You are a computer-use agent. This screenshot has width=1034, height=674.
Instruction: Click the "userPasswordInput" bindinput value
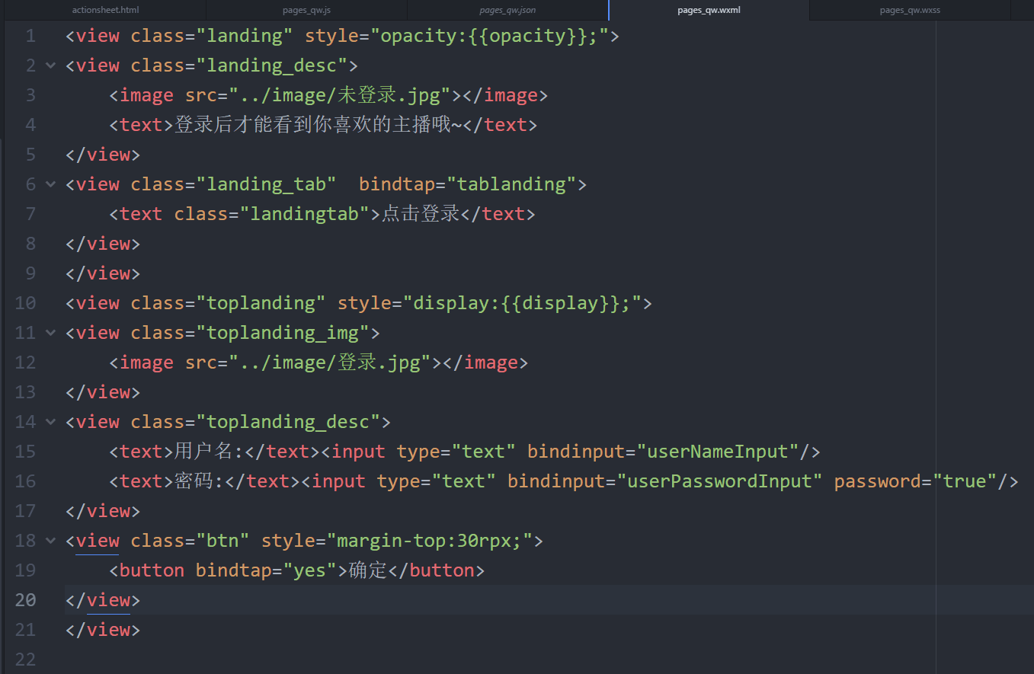coord(720,481)
